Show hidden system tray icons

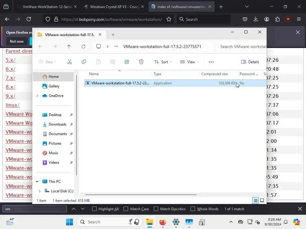[x=231, y=222]
